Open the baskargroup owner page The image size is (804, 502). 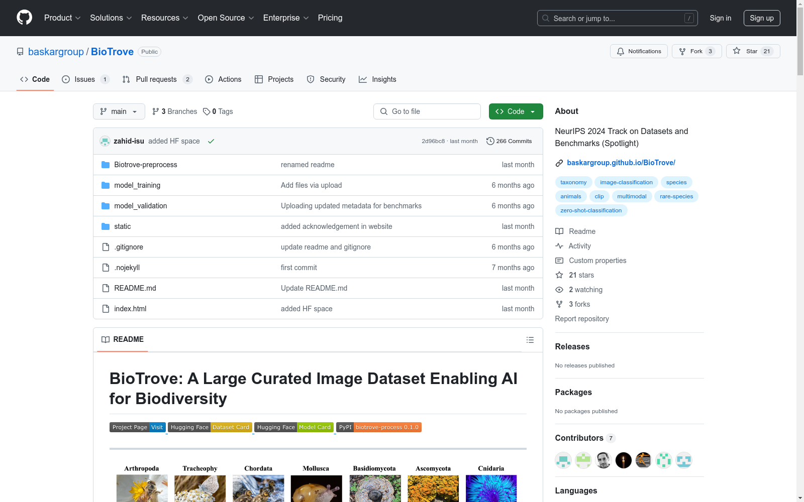pyautogui.click(x=56, y=52)
